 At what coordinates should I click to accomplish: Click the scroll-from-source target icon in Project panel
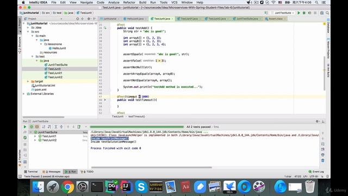tap(77, 19)
